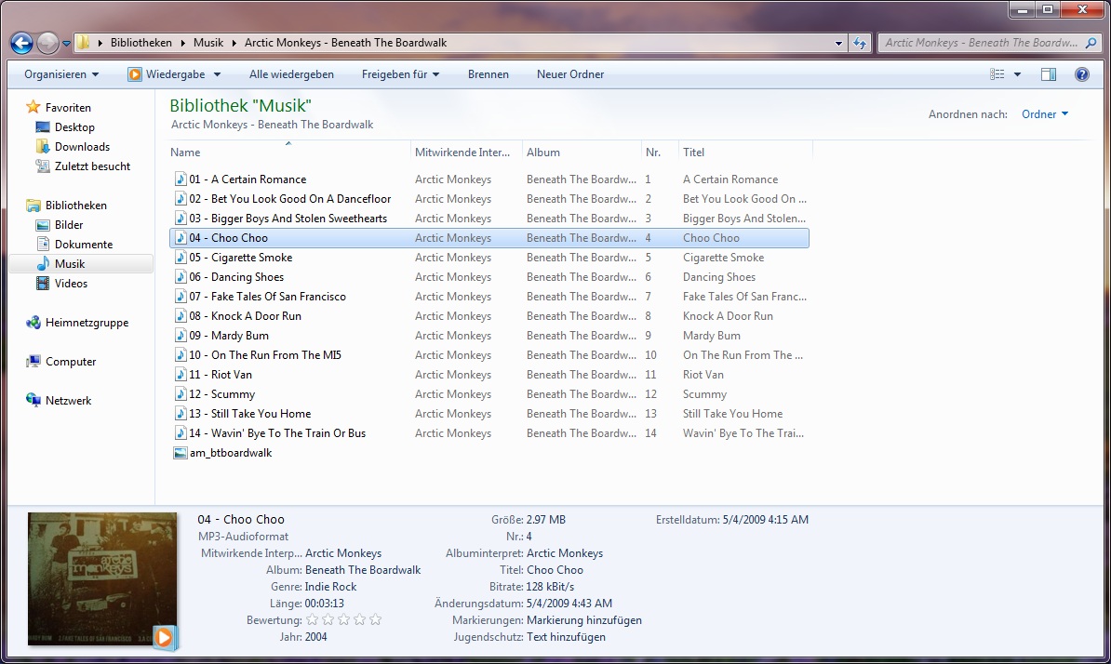
Task: Open Bilder library in the sidebar
Action: coord(69,225)
